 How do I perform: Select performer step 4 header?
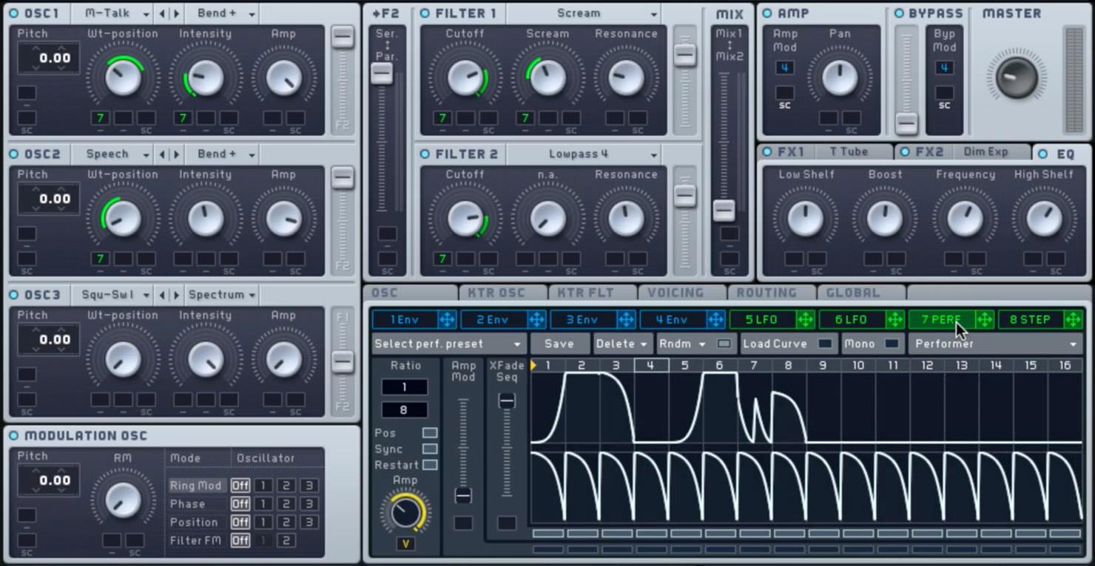(650, 365)
